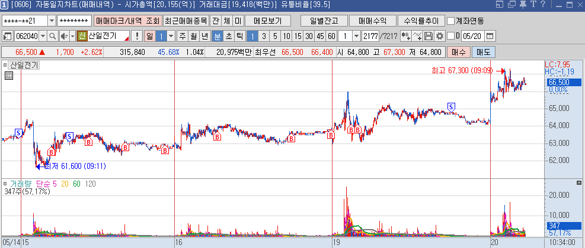Viewport: 585px width, 248px height.
Task: Expand the 일 period number dropdown
Action: coord(171,36)
